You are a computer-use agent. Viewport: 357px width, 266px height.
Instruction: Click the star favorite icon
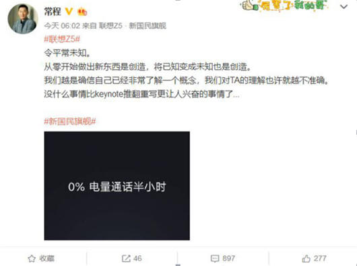click(x=32, y=259)
